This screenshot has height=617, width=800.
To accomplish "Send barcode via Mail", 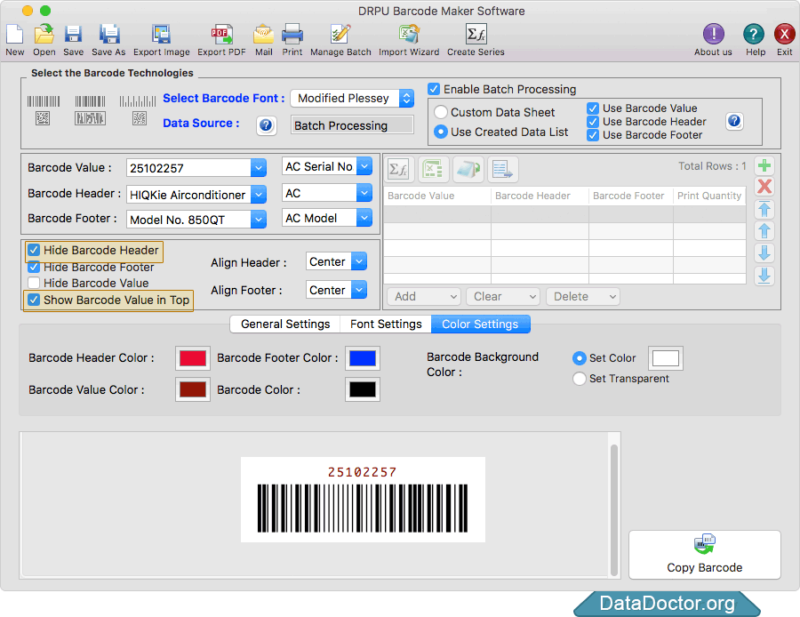I will tap(263, 37).
